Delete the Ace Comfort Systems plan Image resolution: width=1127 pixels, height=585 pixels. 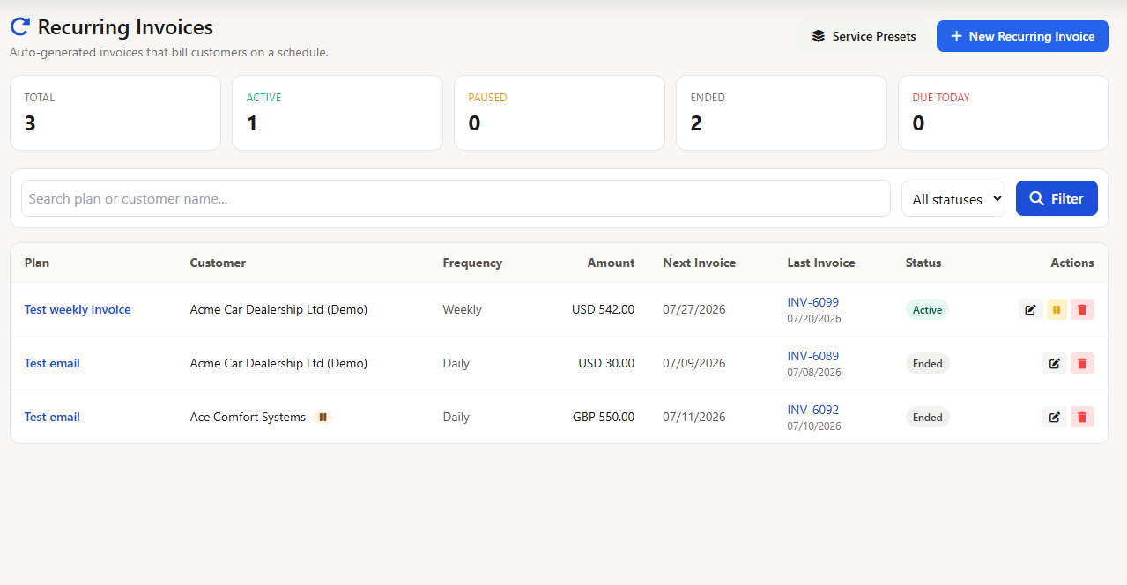coord(1082,417)
